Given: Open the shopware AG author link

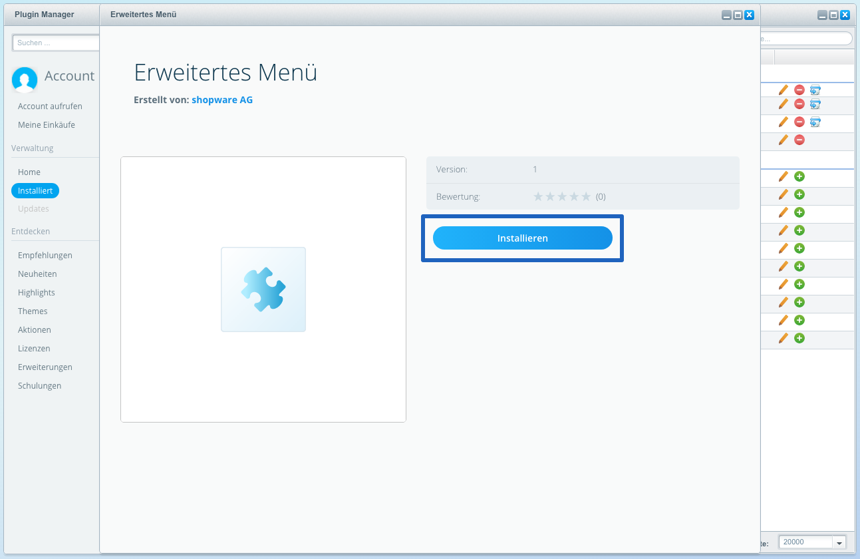Looking at the screenshot, I should (x=222, y=100).
